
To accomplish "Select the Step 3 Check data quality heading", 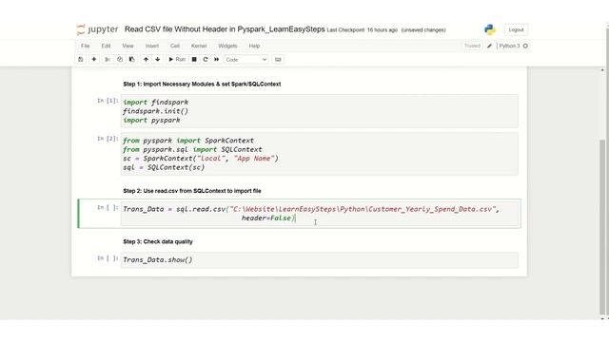I will click(x=158, y=241).
